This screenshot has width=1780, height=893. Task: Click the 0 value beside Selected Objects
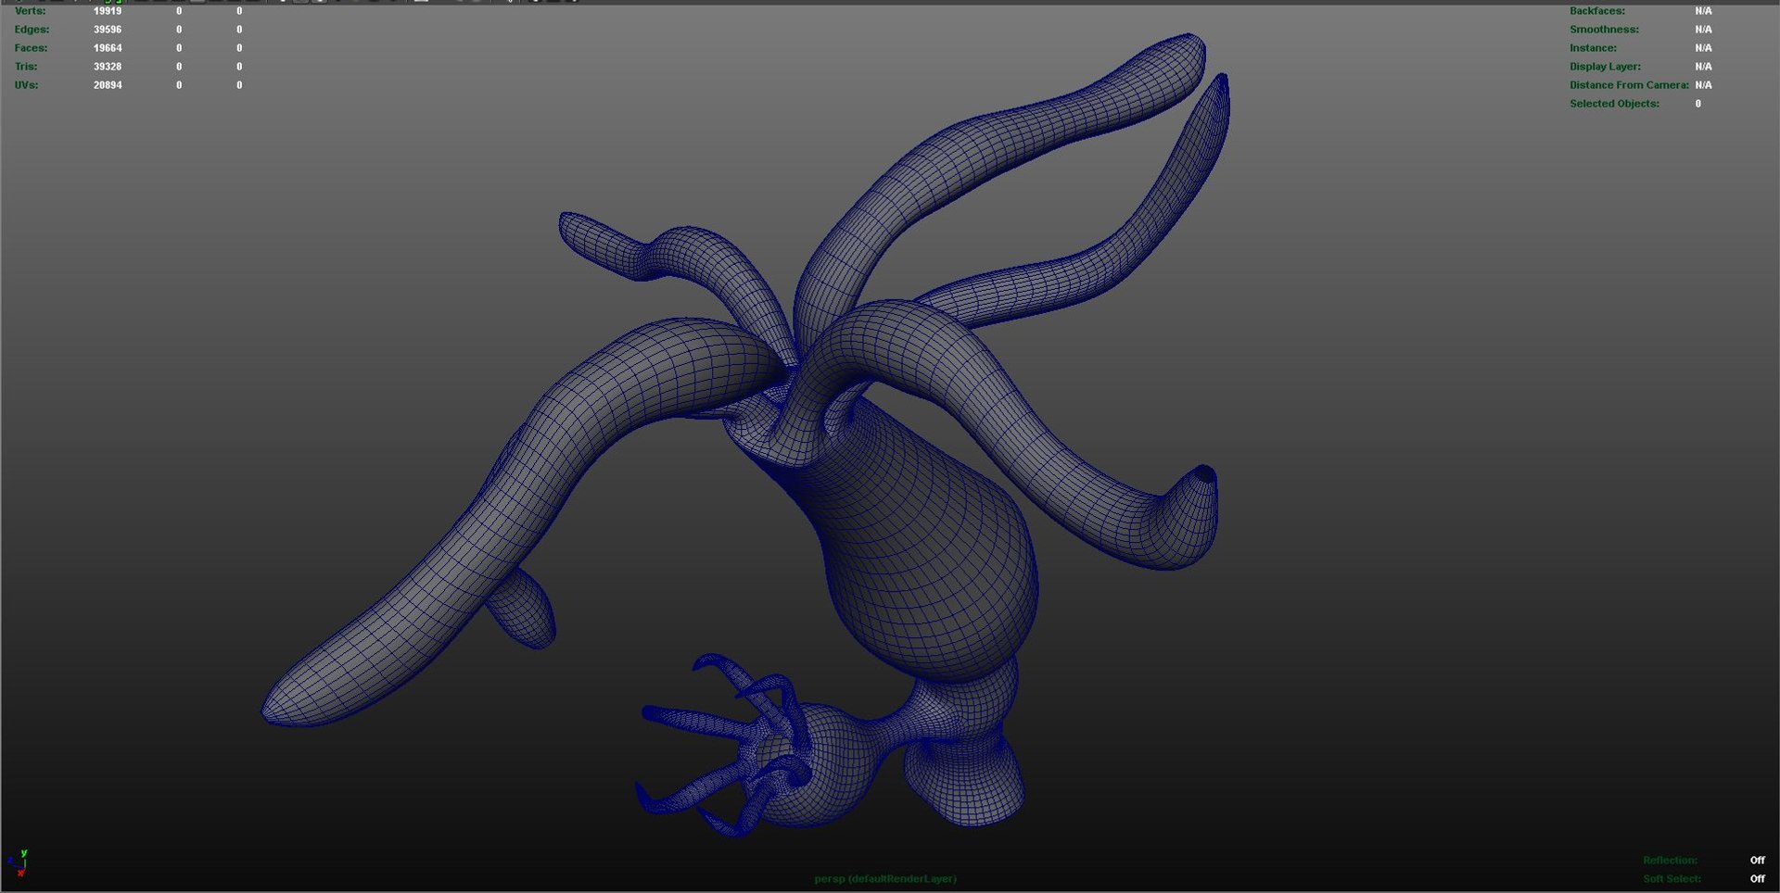pos(1698,104)
